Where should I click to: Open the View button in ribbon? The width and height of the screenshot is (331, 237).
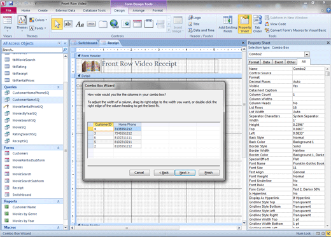point(7,24)
